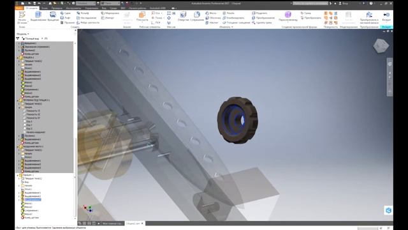Click the help search input field
Viewport: 408px width, 230px height.
(310, 3)
